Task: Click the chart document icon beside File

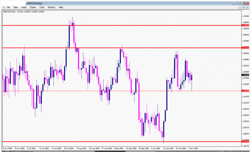Action: tap(4, 7)
